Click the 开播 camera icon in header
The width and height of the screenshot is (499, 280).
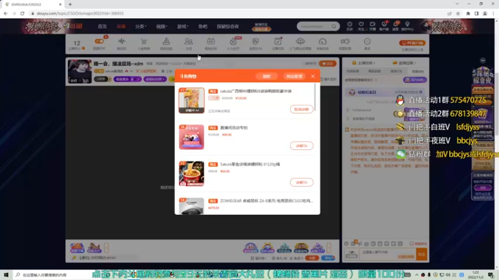[x=372, y=24]
